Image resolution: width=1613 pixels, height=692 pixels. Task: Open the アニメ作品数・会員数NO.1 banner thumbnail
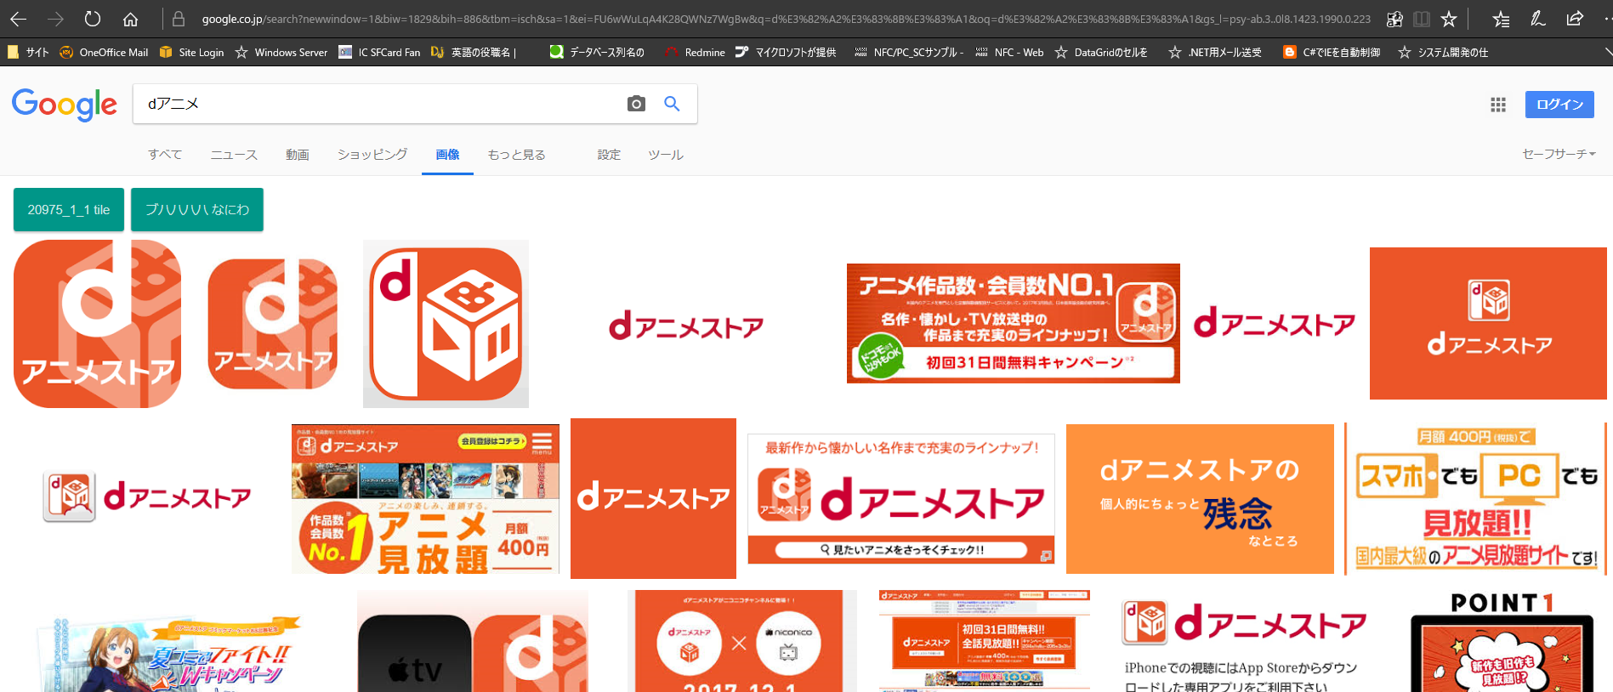coord(1013,323)
